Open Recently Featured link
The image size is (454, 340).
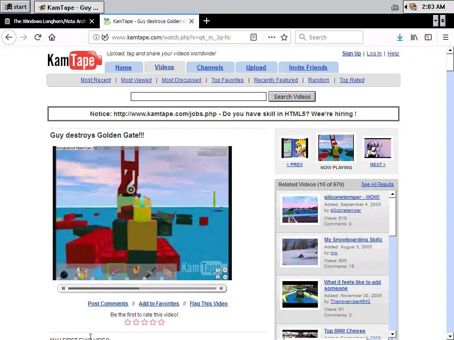(276, 80)
